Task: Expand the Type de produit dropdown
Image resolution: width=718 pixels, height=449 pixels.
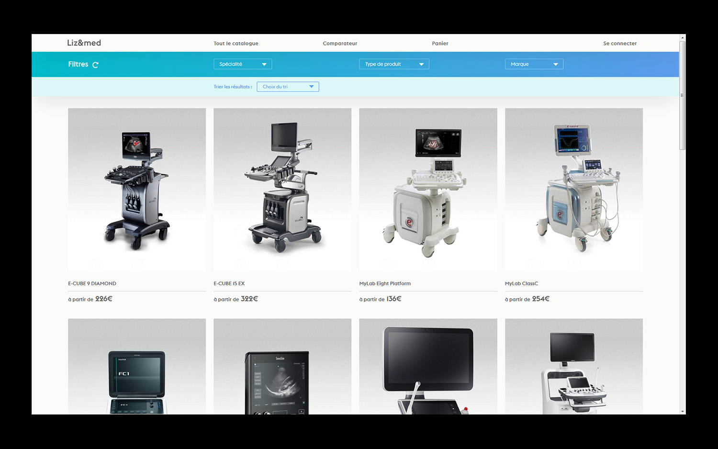Action: [394, 64]
